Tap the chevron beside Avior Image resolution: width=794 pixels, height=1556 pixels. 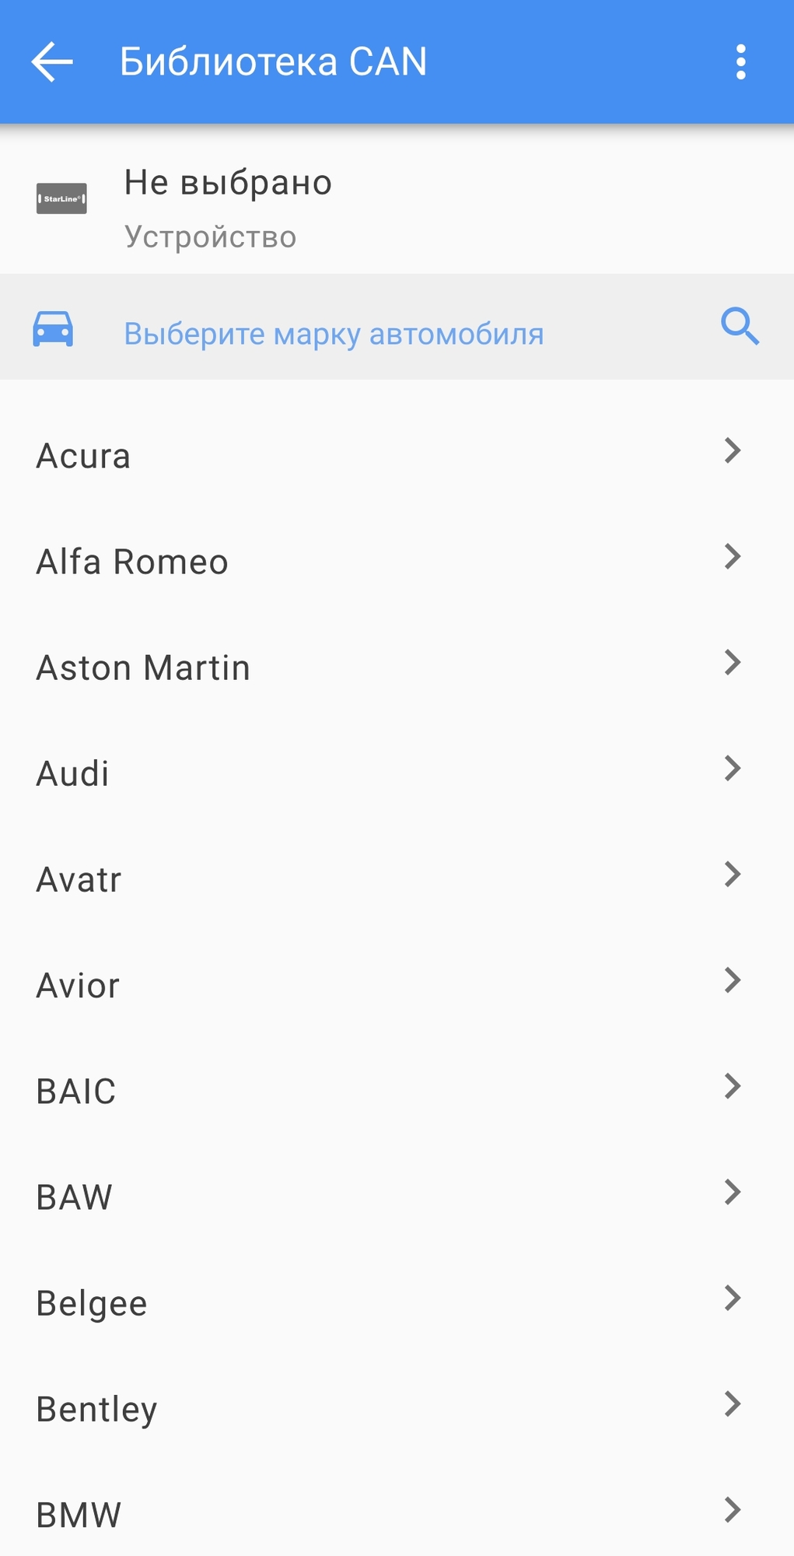[732, 980]
